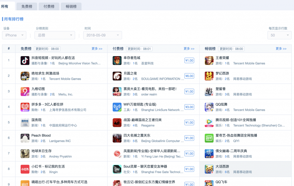Open the iPhone device dropdown
Viewport: 294px width, 186px height.
pos(14,35)
